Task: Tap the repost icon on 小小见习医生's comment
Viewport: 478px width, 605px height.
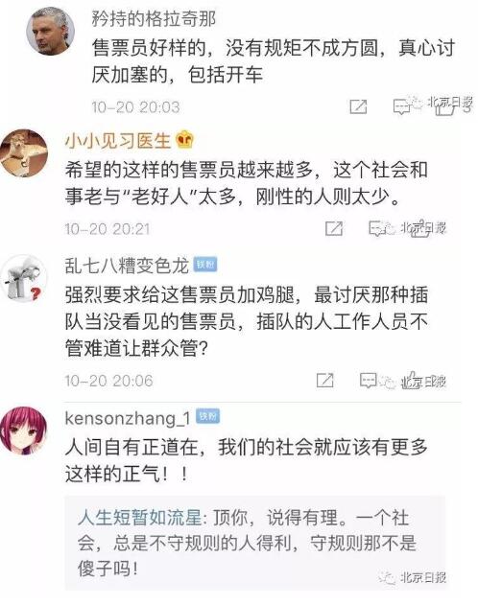Action: (334, 228)
